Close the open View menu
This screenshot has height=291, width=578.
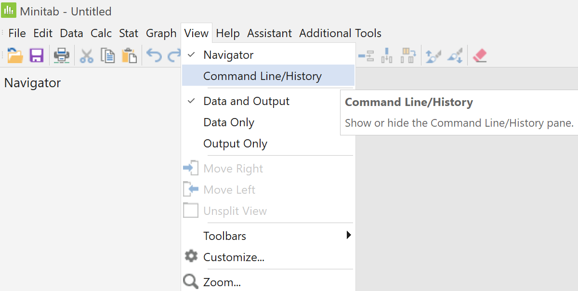point(197,33)
